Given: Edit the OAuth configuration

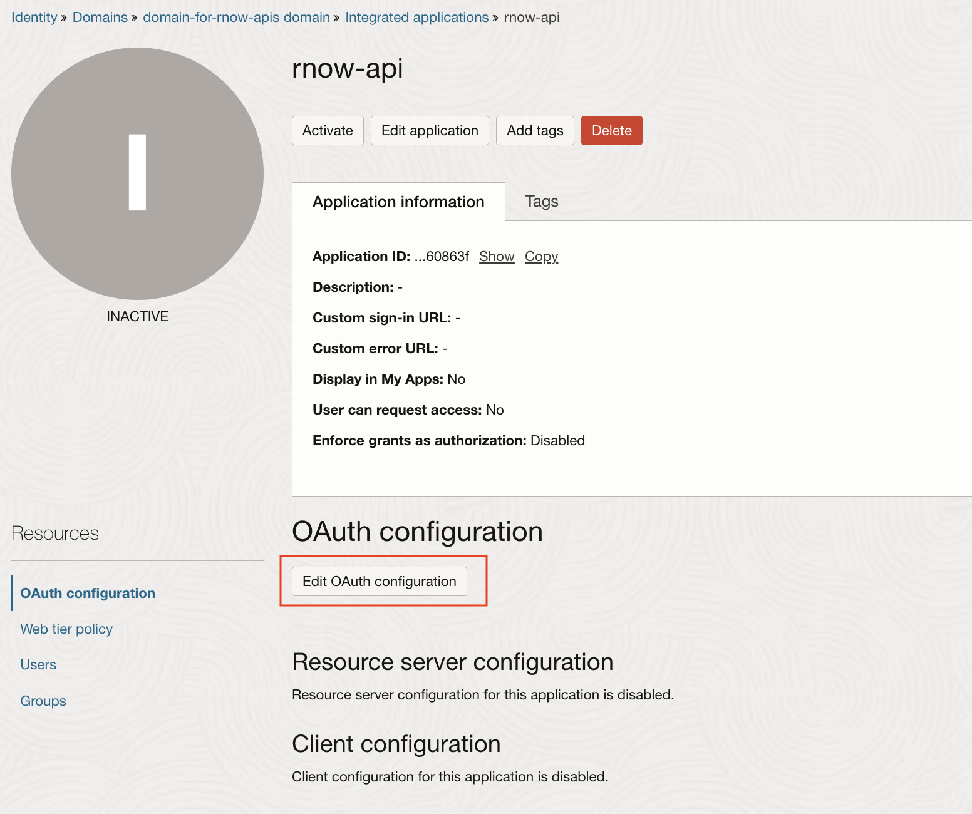Looking at the screenshot, I should [x=378, y=581].
